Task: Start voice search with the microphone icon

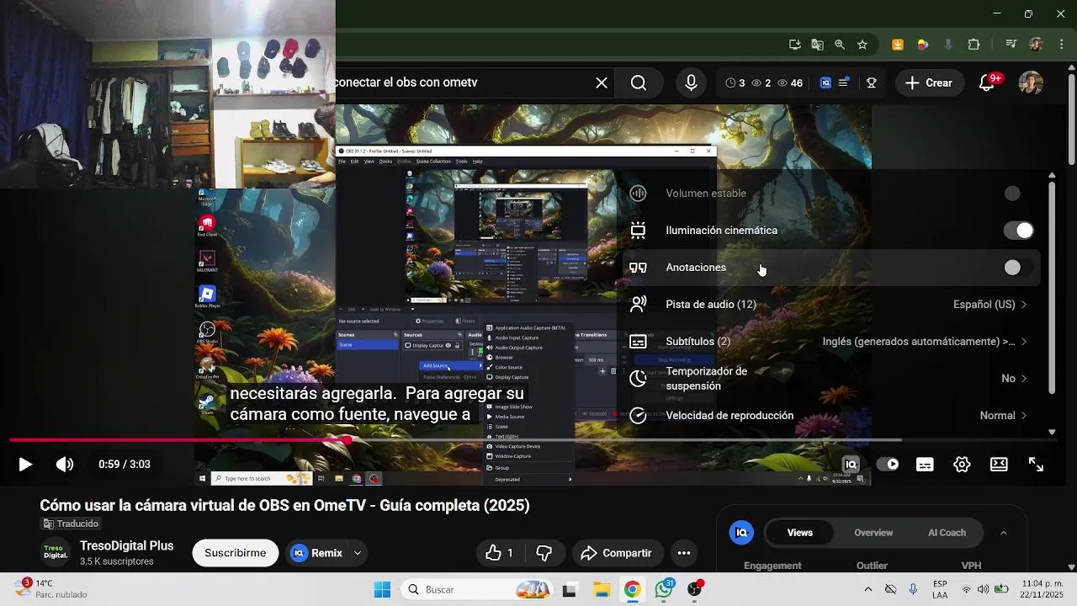Action: pyautogui.click(x=691, y=82)
